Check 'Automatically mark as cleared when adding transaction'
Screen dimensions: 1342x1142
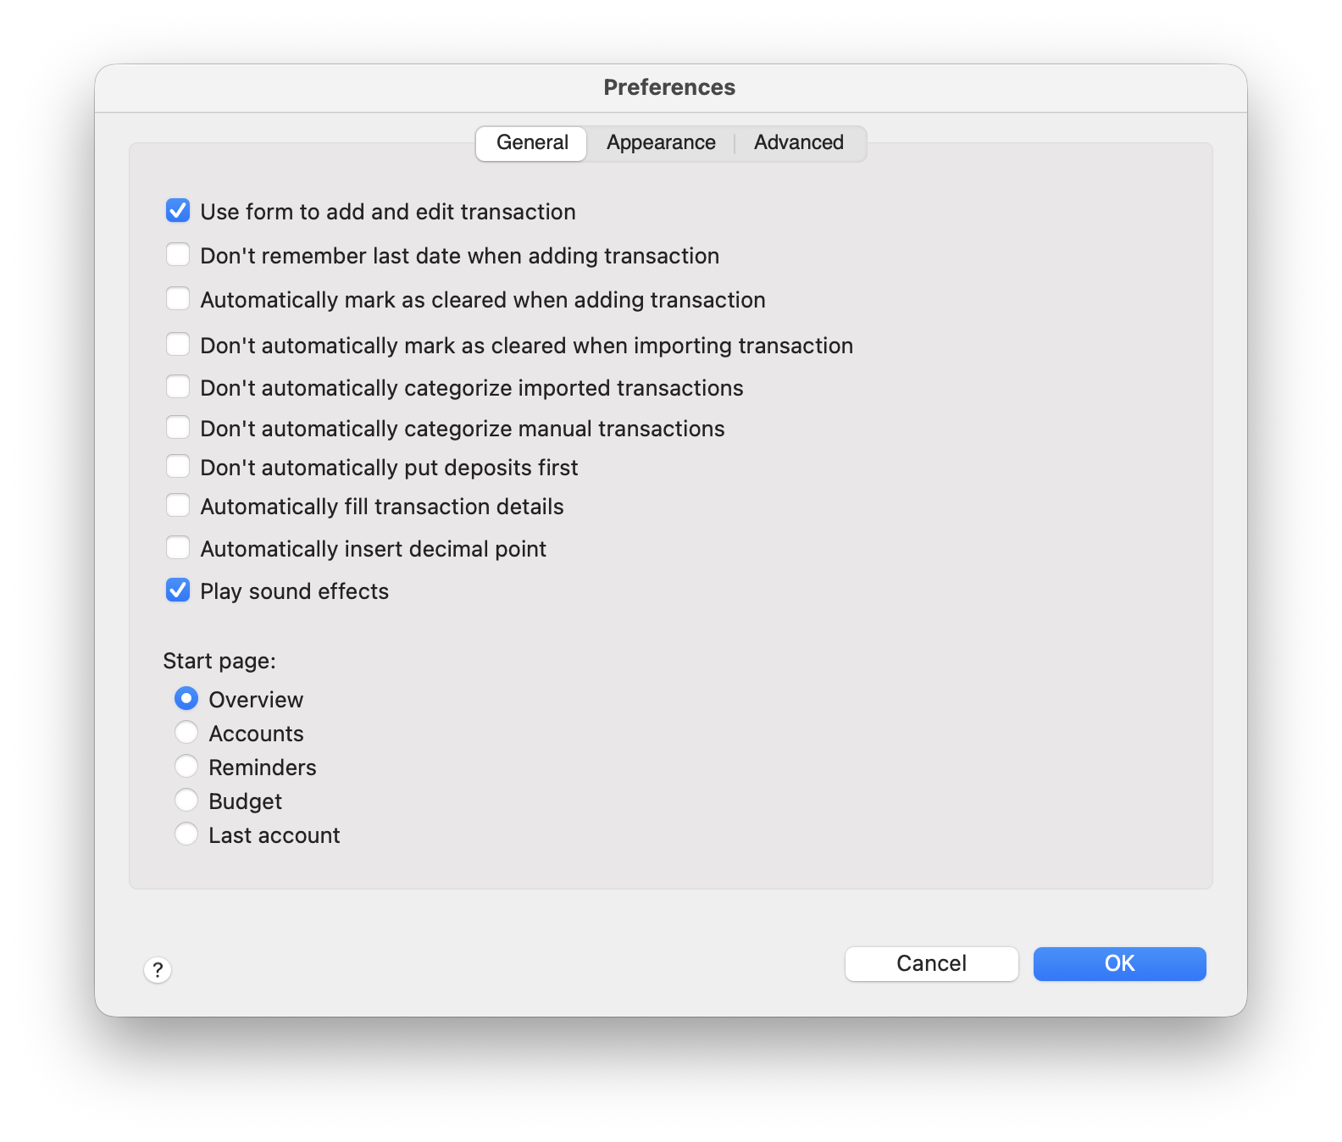(x=178, y=298)
